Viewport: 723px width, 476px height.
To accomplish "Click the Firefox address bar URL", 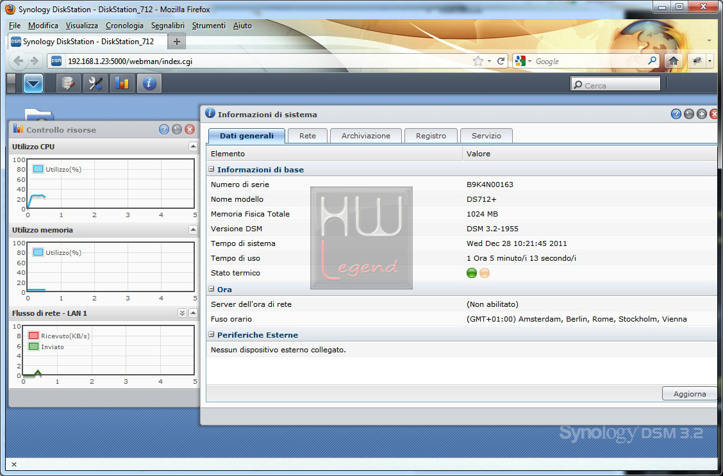I will click(x=129, y=62).
